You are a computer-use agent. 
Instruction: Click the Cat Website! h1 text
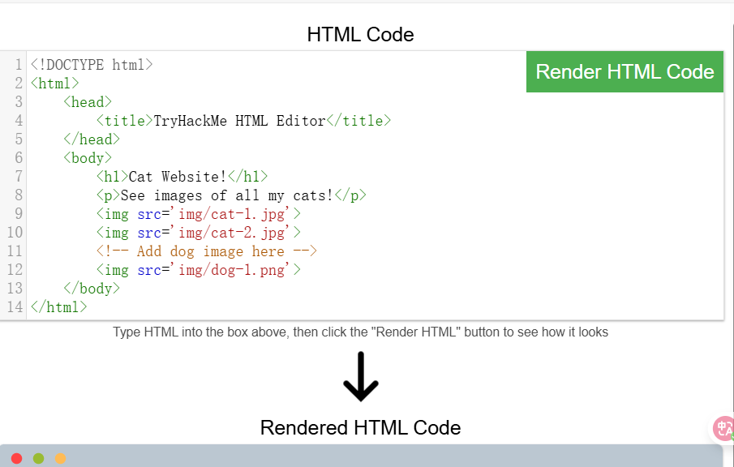click(x=178, y=177)
